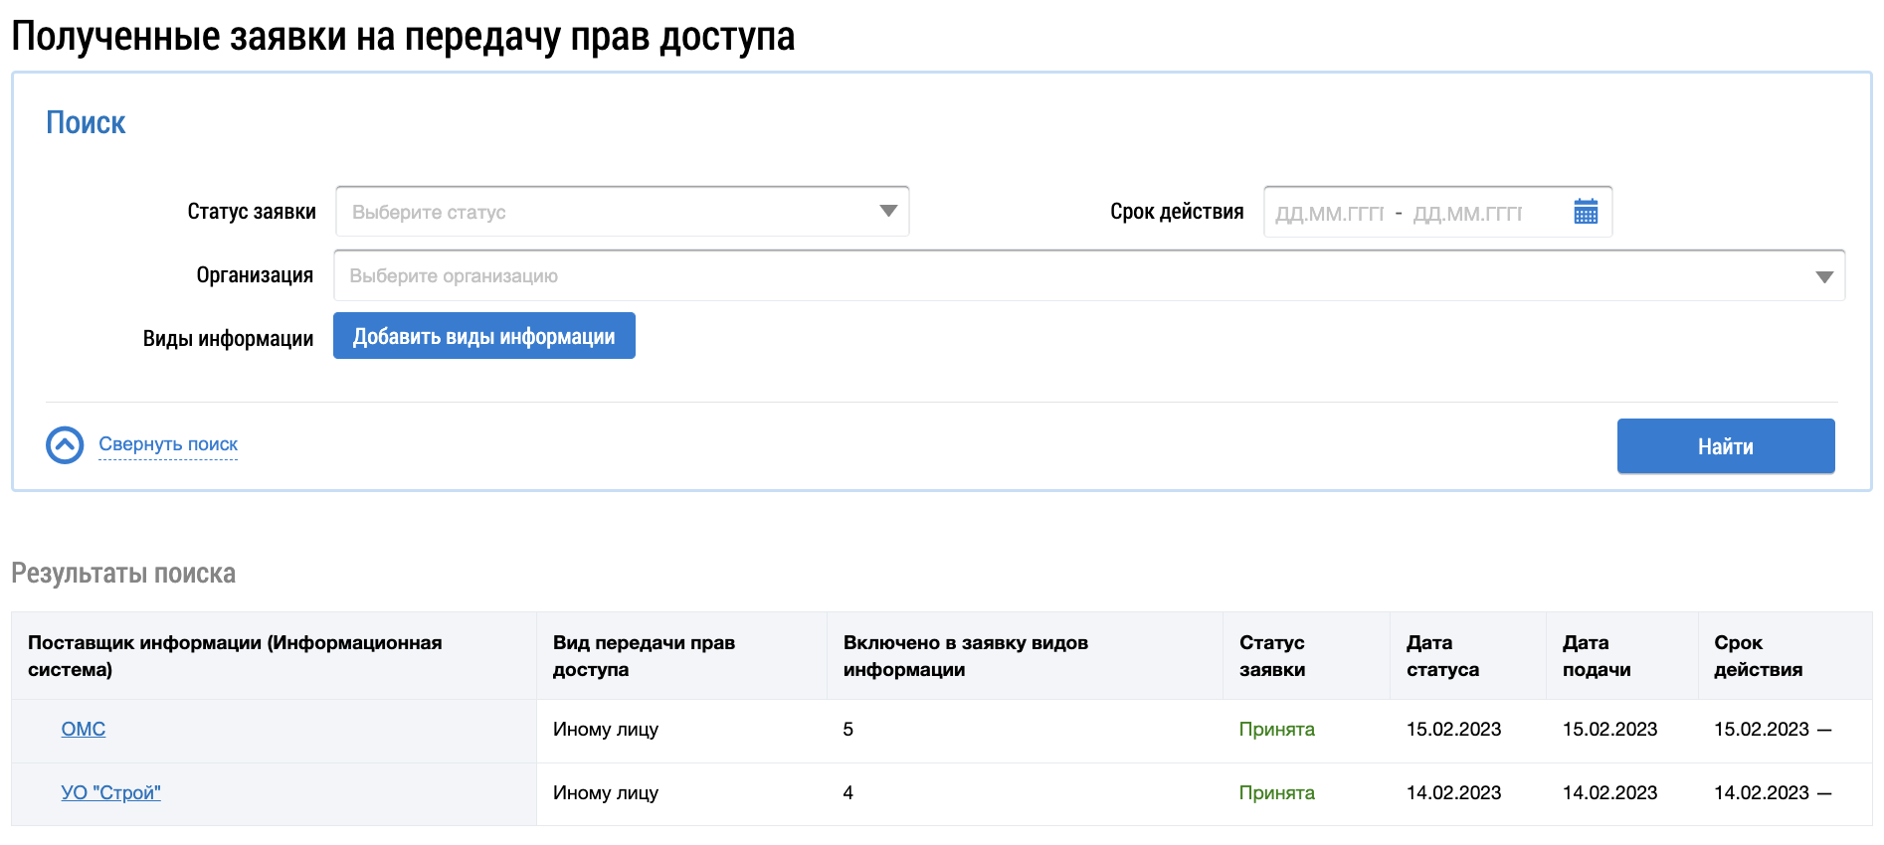This screenshot has height=845, width=1884.
Task: Click the Поставщик информации column header
Action: click(x=235, y=656)
